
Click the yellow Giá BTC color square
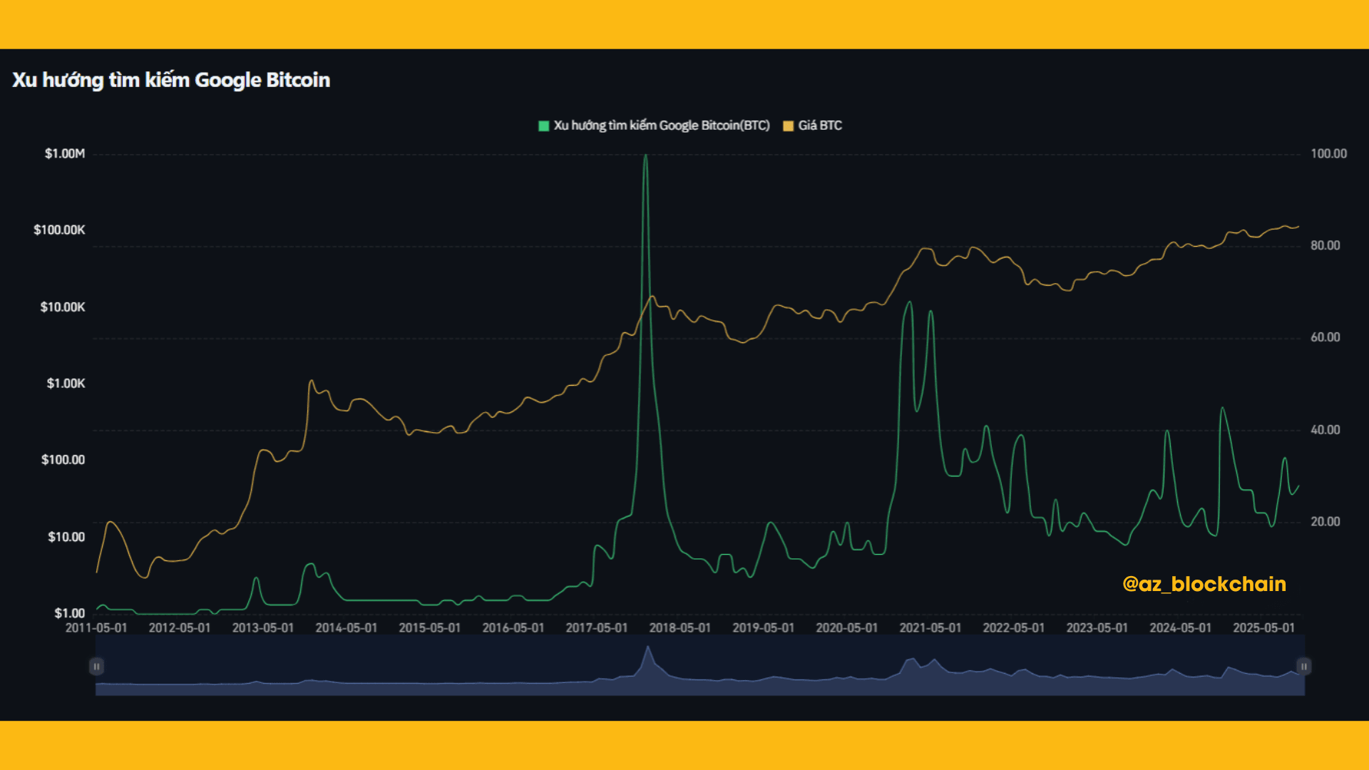(788, 126)
